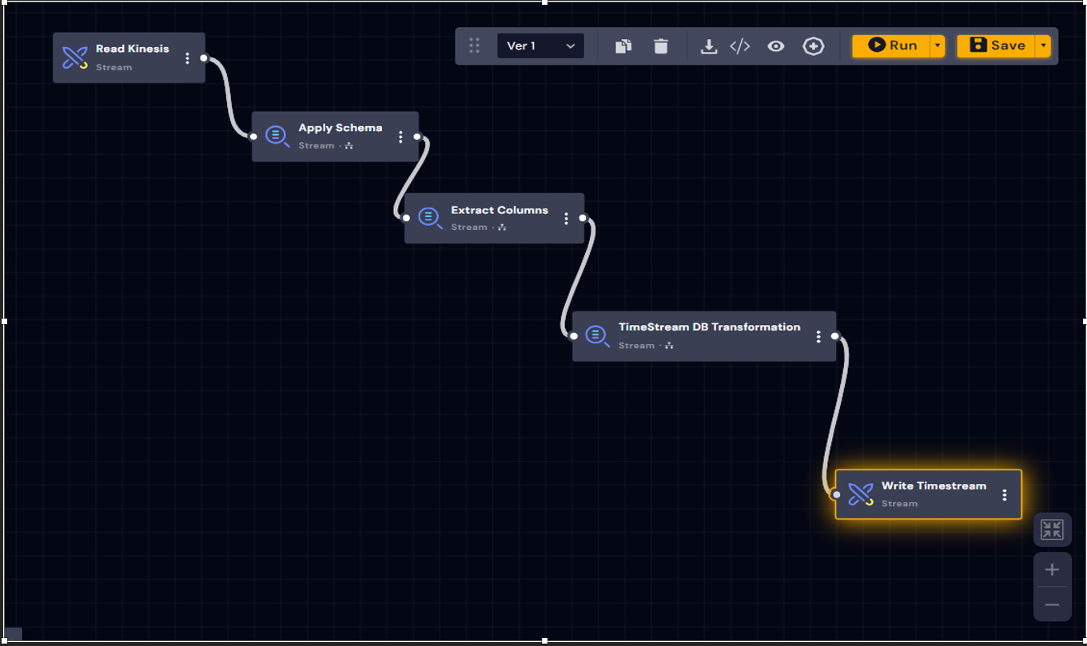Open Write Timestream three-dot menu
The width and height of the screenshot is (1087, 646).
[x=1004, y=495]
